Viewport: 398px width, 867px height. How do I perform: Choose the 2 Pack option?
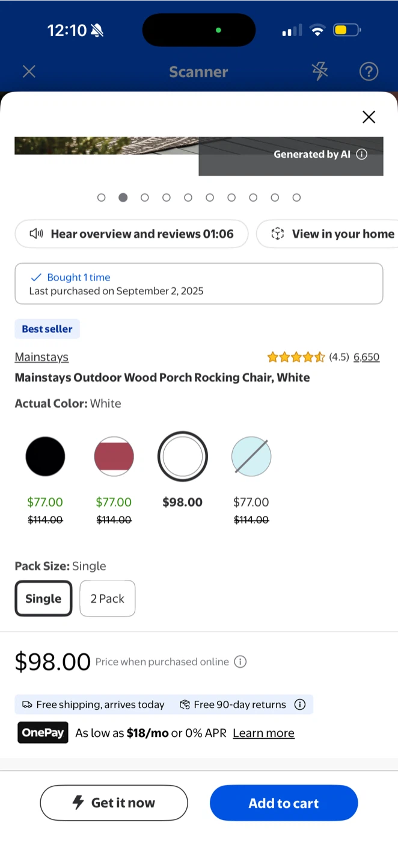click(108, 598)
